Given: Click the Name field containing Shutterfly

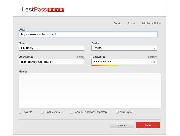Looking at the screenshot, I should (x=51, y=48).
